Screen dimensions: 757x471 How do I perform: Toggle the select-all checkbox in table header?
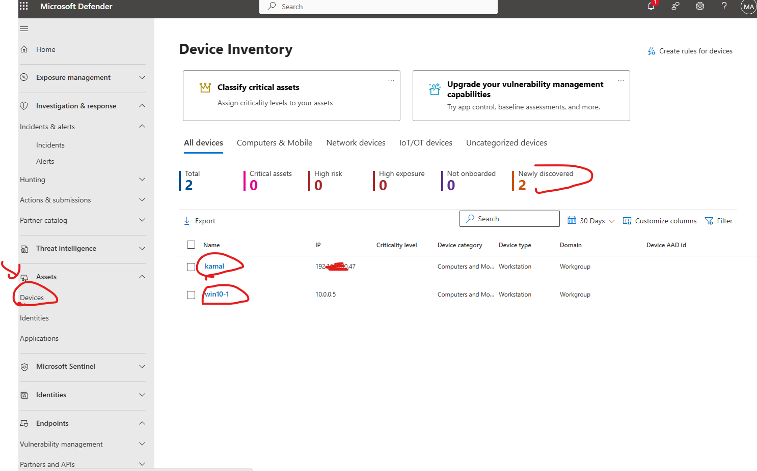click(x=191, y=245)
